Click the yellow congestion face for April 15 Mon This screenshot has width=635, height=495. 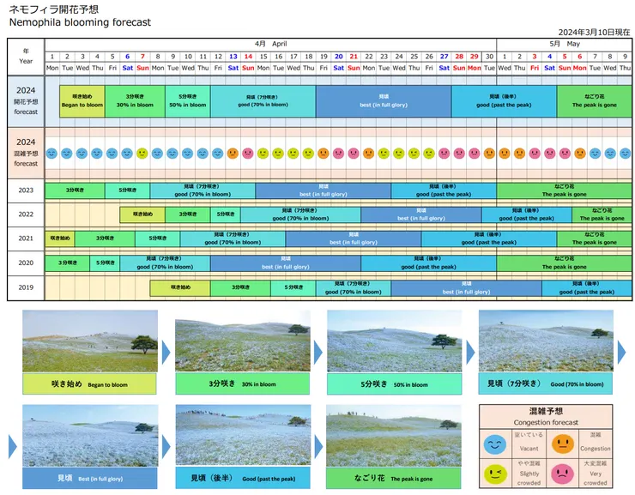(263, 154)
